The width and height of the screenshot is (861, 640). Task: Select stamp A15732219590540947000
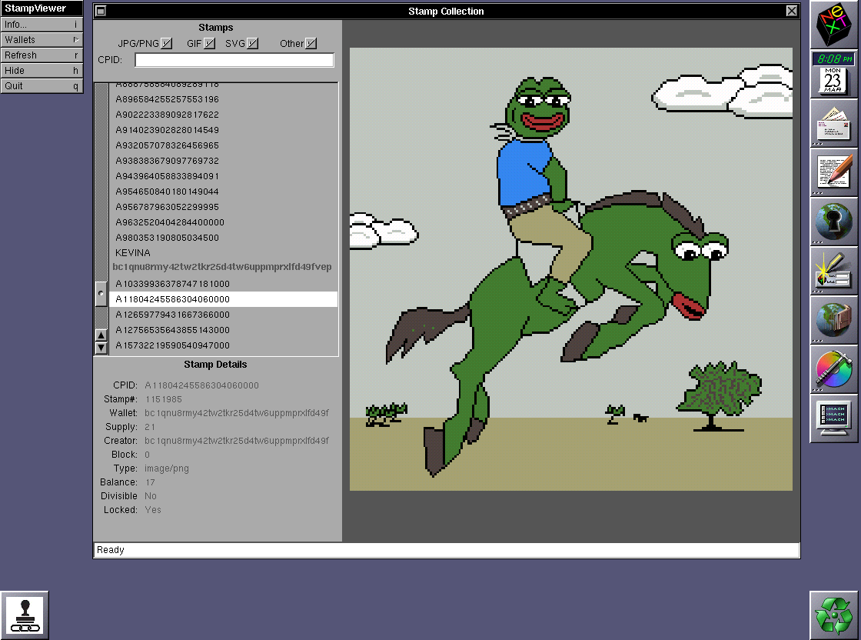(224, 345)
